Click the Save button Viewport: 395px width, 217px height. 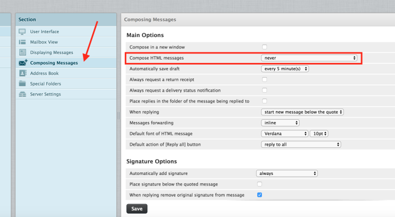click(137, 209)
